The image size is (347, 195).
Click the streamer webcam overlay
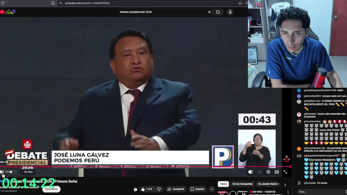[297, 44]
